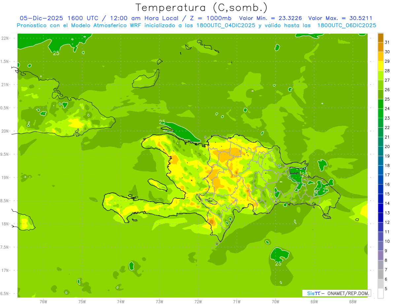Click the title "Temperatura (C,somb.)"
Viewport: 396px width, 306px height.
click(x=202, y=8)
